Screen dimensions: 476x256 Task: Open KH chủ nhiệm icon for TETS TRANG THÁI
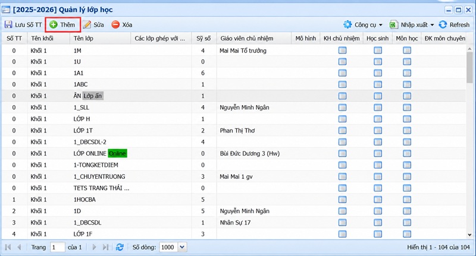tap(342, 188)
